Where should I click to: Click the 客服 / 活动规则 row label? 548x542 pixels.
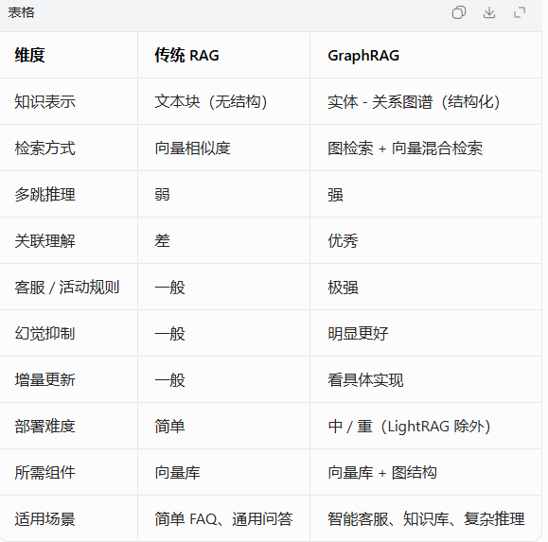click(67, 288)
